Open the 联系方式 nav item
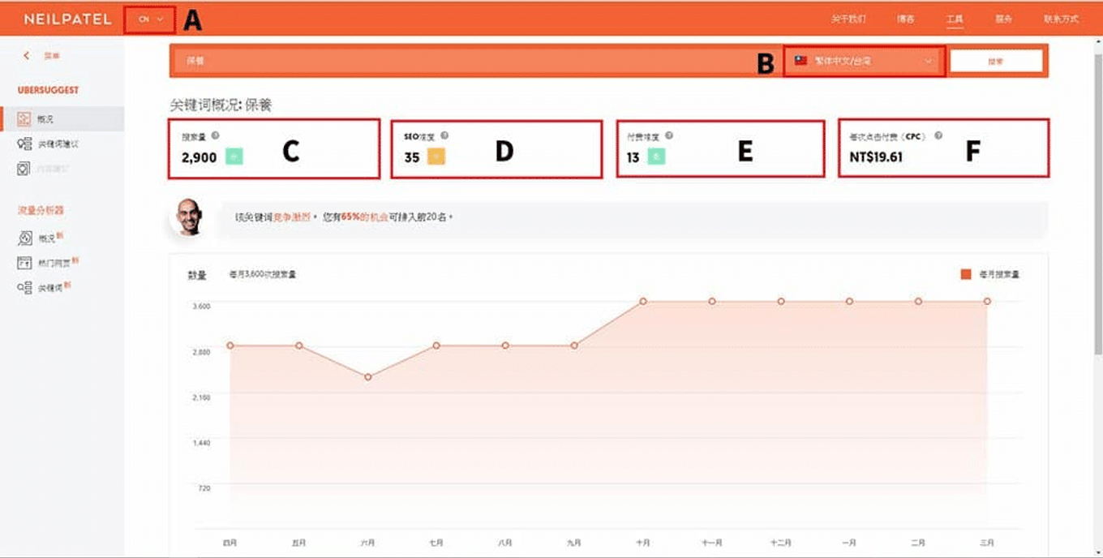 (x=1062, y=19)
